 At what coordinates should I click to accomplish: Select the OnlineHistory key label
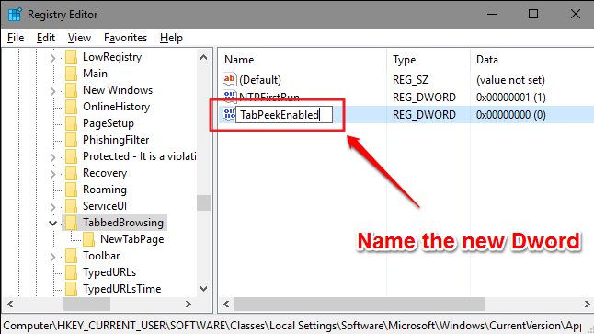pos(116,107)
